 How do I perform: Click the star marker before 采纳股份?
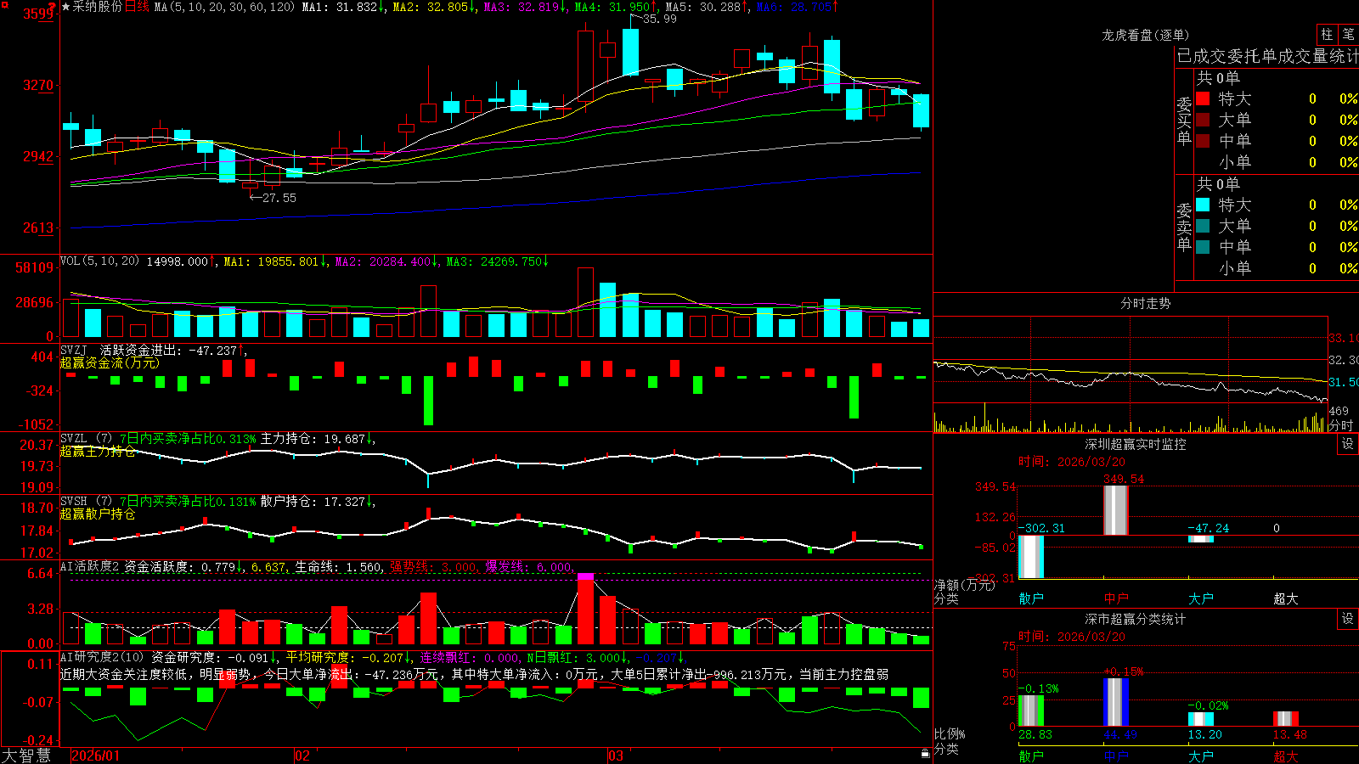[x=66, y=7]
